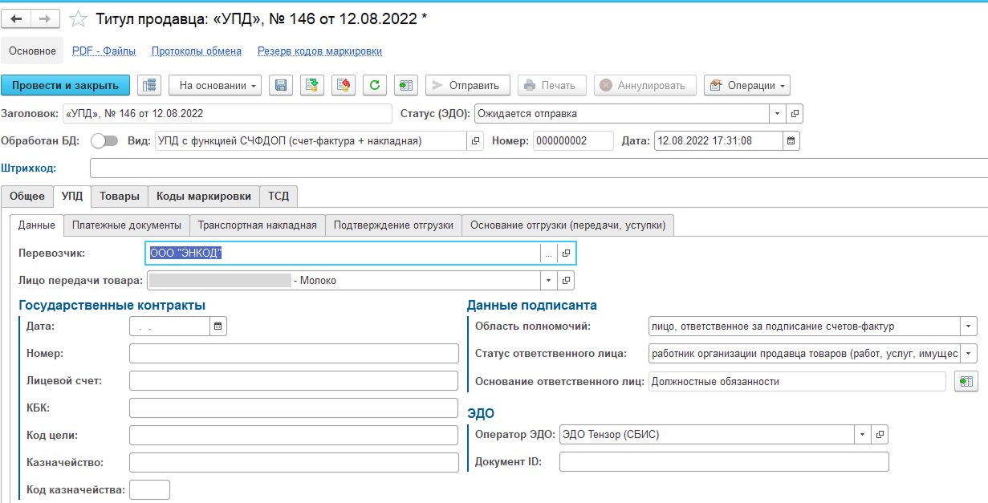
Task: Expand the Статус (ЭДО) dropdown
Action: click(x=776, y=114)
